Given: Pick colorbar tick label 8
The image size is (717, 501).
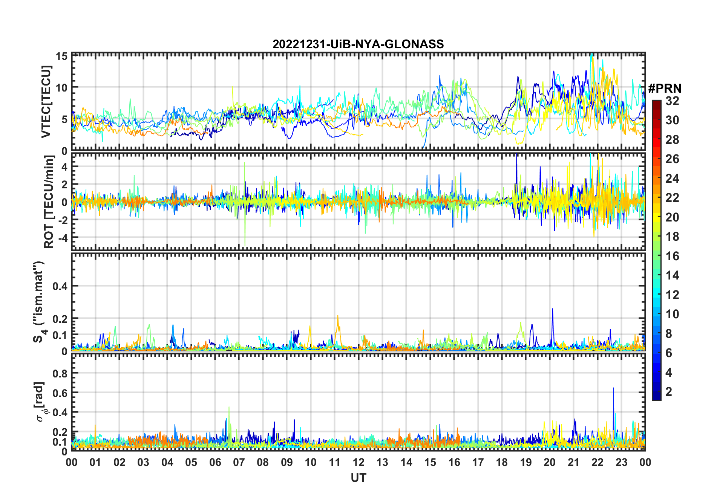Looking at the screenshot, I should point(669,334).
